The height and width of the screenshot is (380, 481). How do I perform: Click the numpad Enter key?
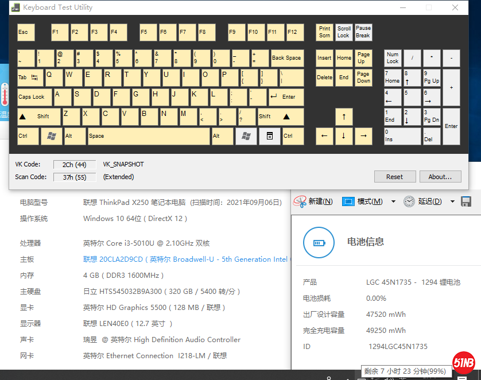(451, 126)
